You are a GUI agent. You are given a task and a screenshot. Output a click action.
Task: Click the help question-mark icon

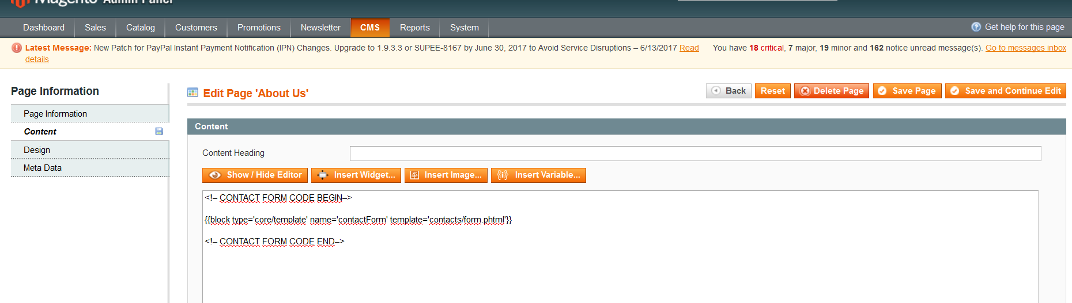976,27
